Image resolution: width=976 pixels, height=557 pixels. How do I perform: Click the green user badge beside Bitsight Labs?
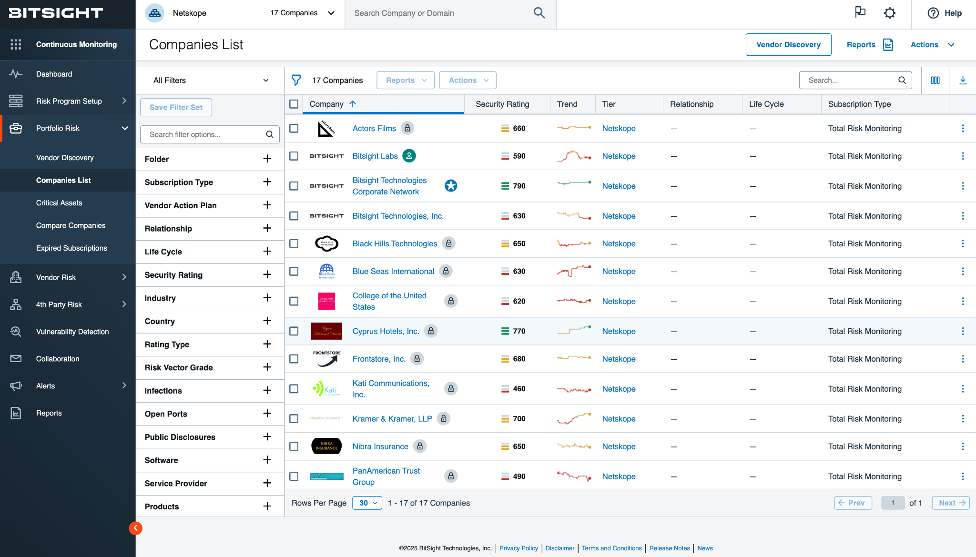click(409, 156)
